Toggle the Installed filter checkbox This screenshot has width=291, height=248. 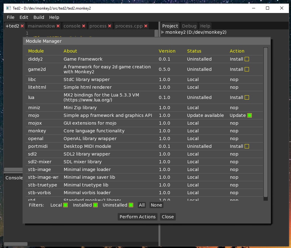[95, 205]
